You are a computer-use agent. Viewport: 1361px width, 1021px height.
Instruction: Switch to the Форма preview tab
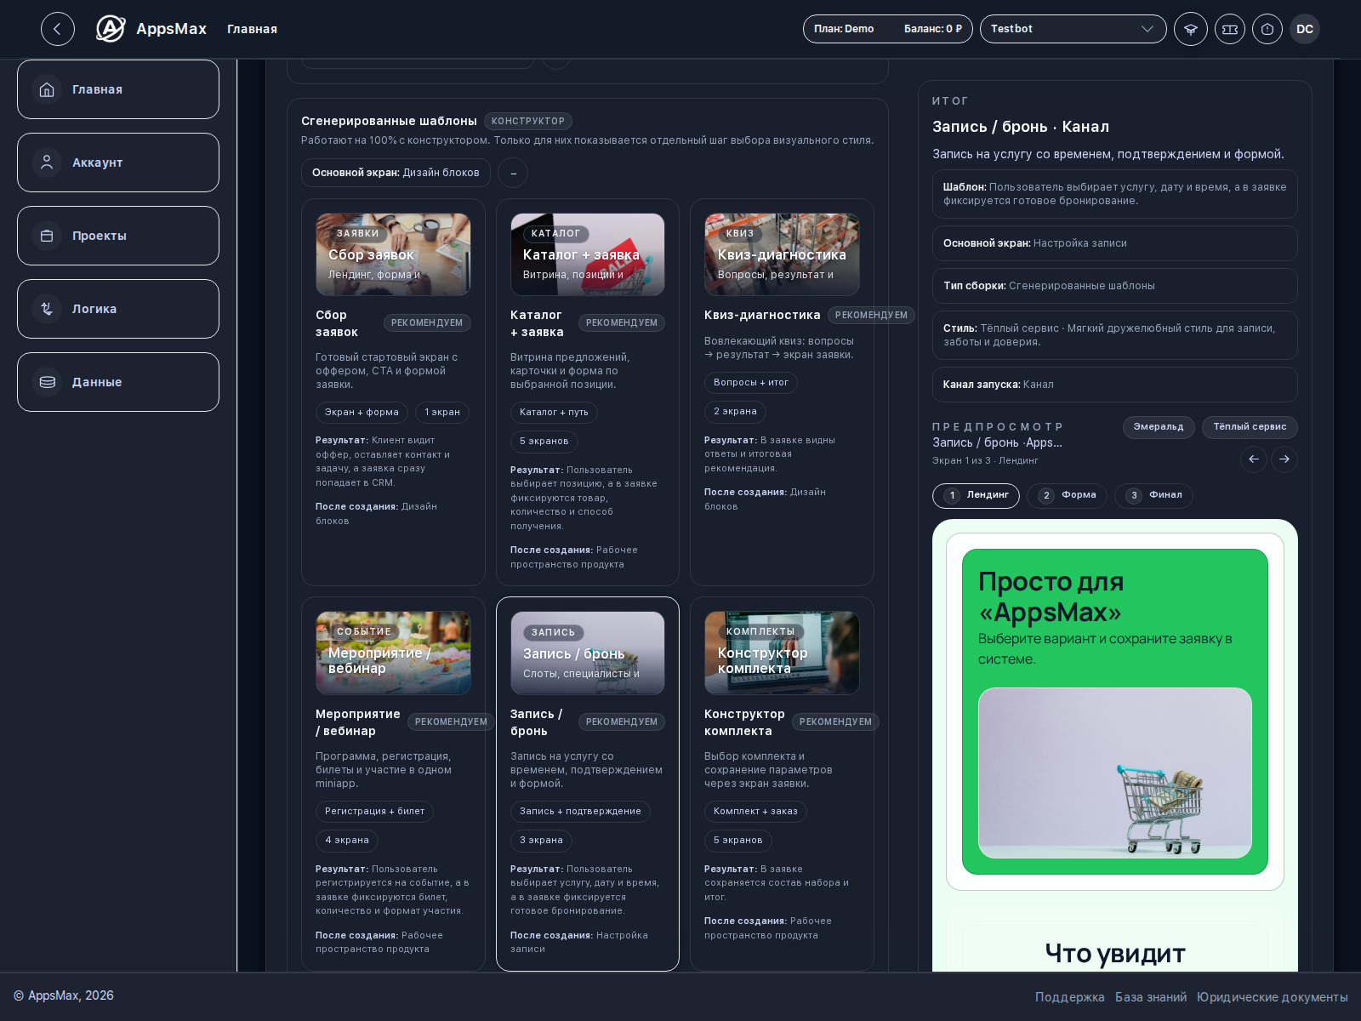1067,495
